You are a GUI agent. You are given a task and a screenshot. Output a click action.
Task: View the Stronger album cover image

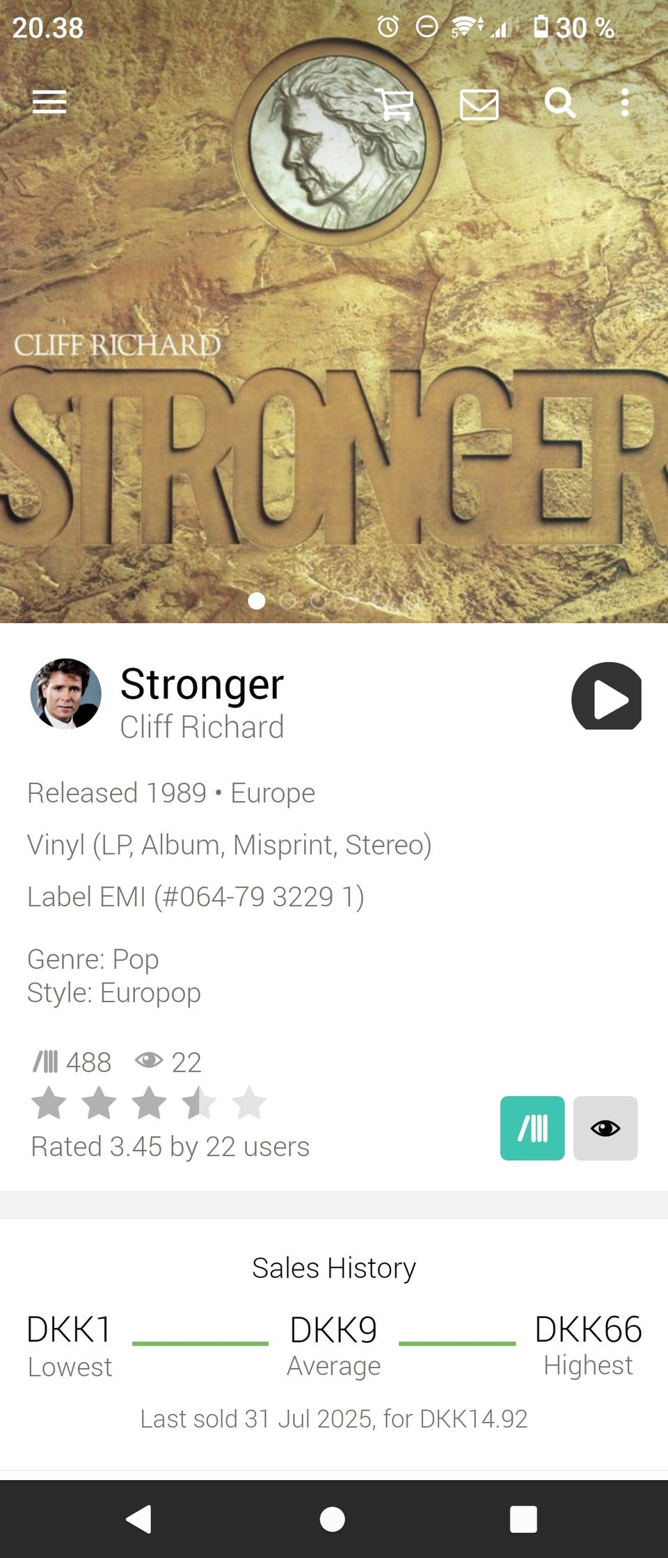coord(334,312)
